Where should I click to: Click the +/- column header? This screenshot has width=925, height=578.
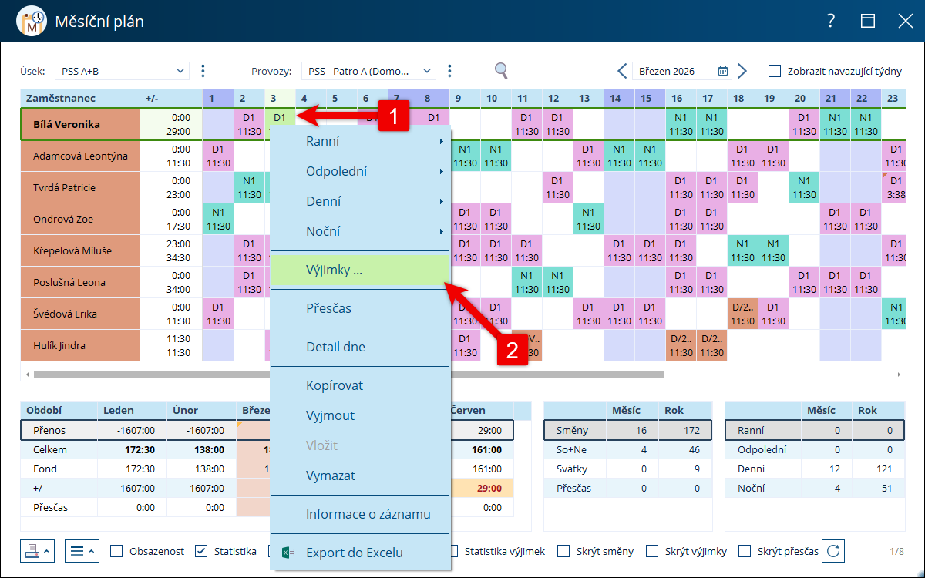[x=171, y=99]
